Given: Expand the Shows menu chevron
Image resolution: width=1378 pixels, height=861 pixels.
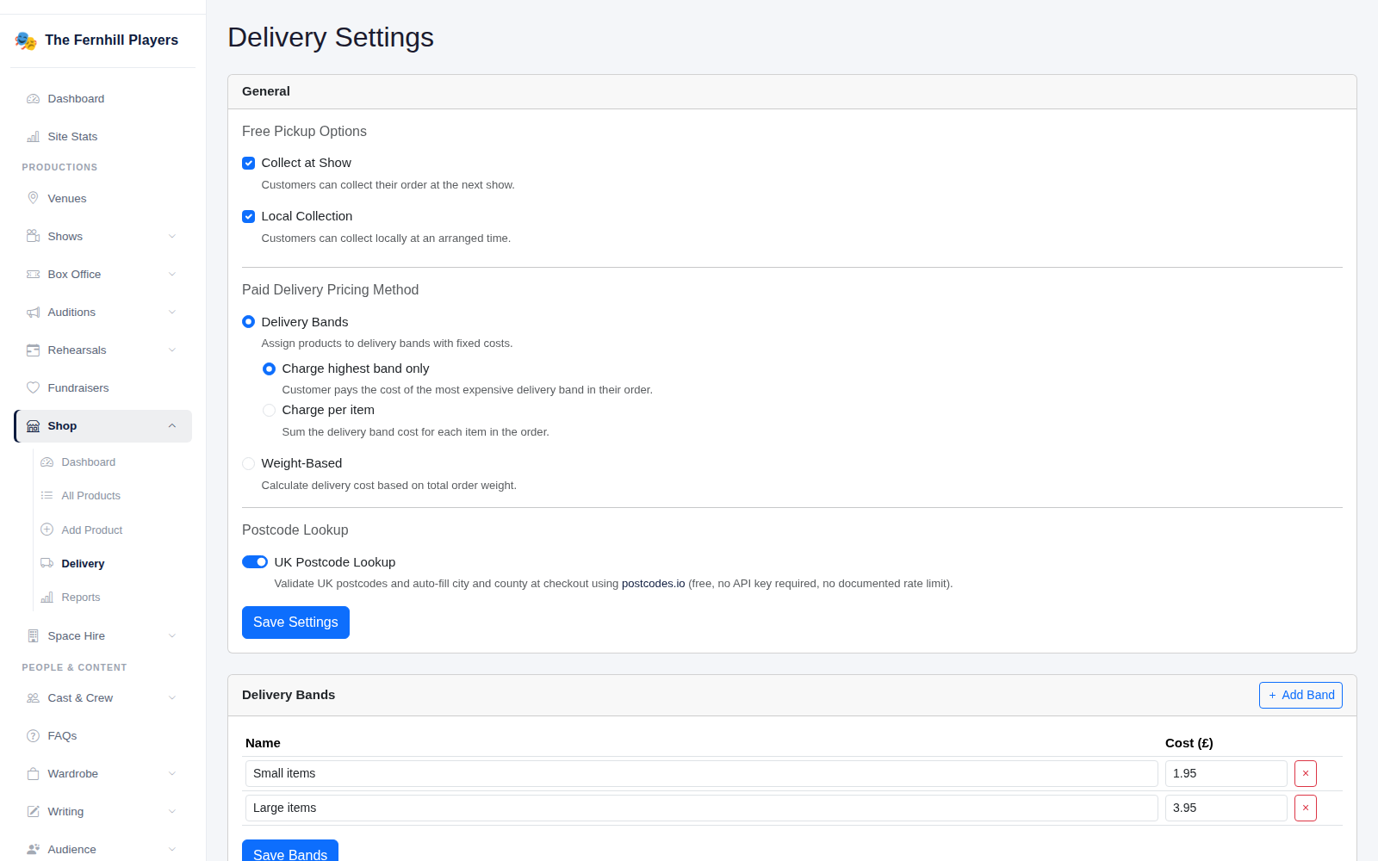Looking at the screenshot, I should (x=172, y=237).
